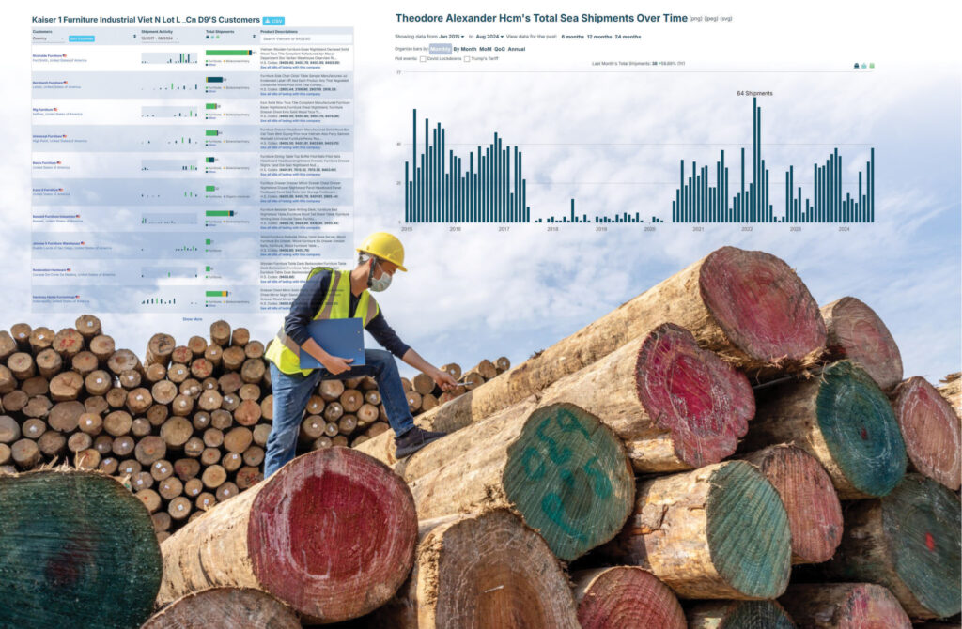
Task: Open the Riverside Furniture customer link
Action: point(48,55)
